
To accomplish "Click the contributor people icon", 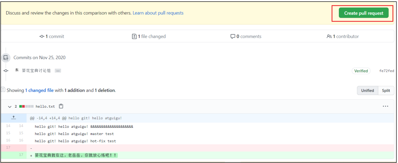I will point(329,37).
